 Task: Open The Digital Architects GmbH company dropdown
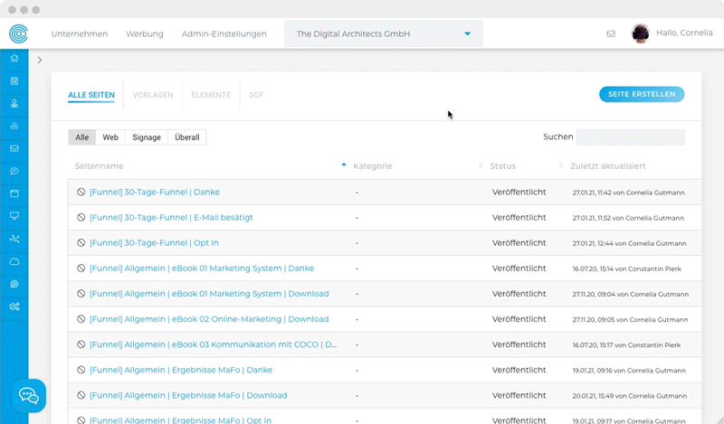tap(383, 34)
